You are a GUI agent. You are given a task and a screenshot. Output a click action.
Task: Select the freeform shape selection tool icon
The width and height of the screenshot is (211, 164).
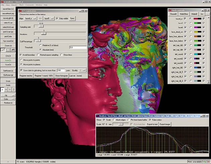click(13, 50)
